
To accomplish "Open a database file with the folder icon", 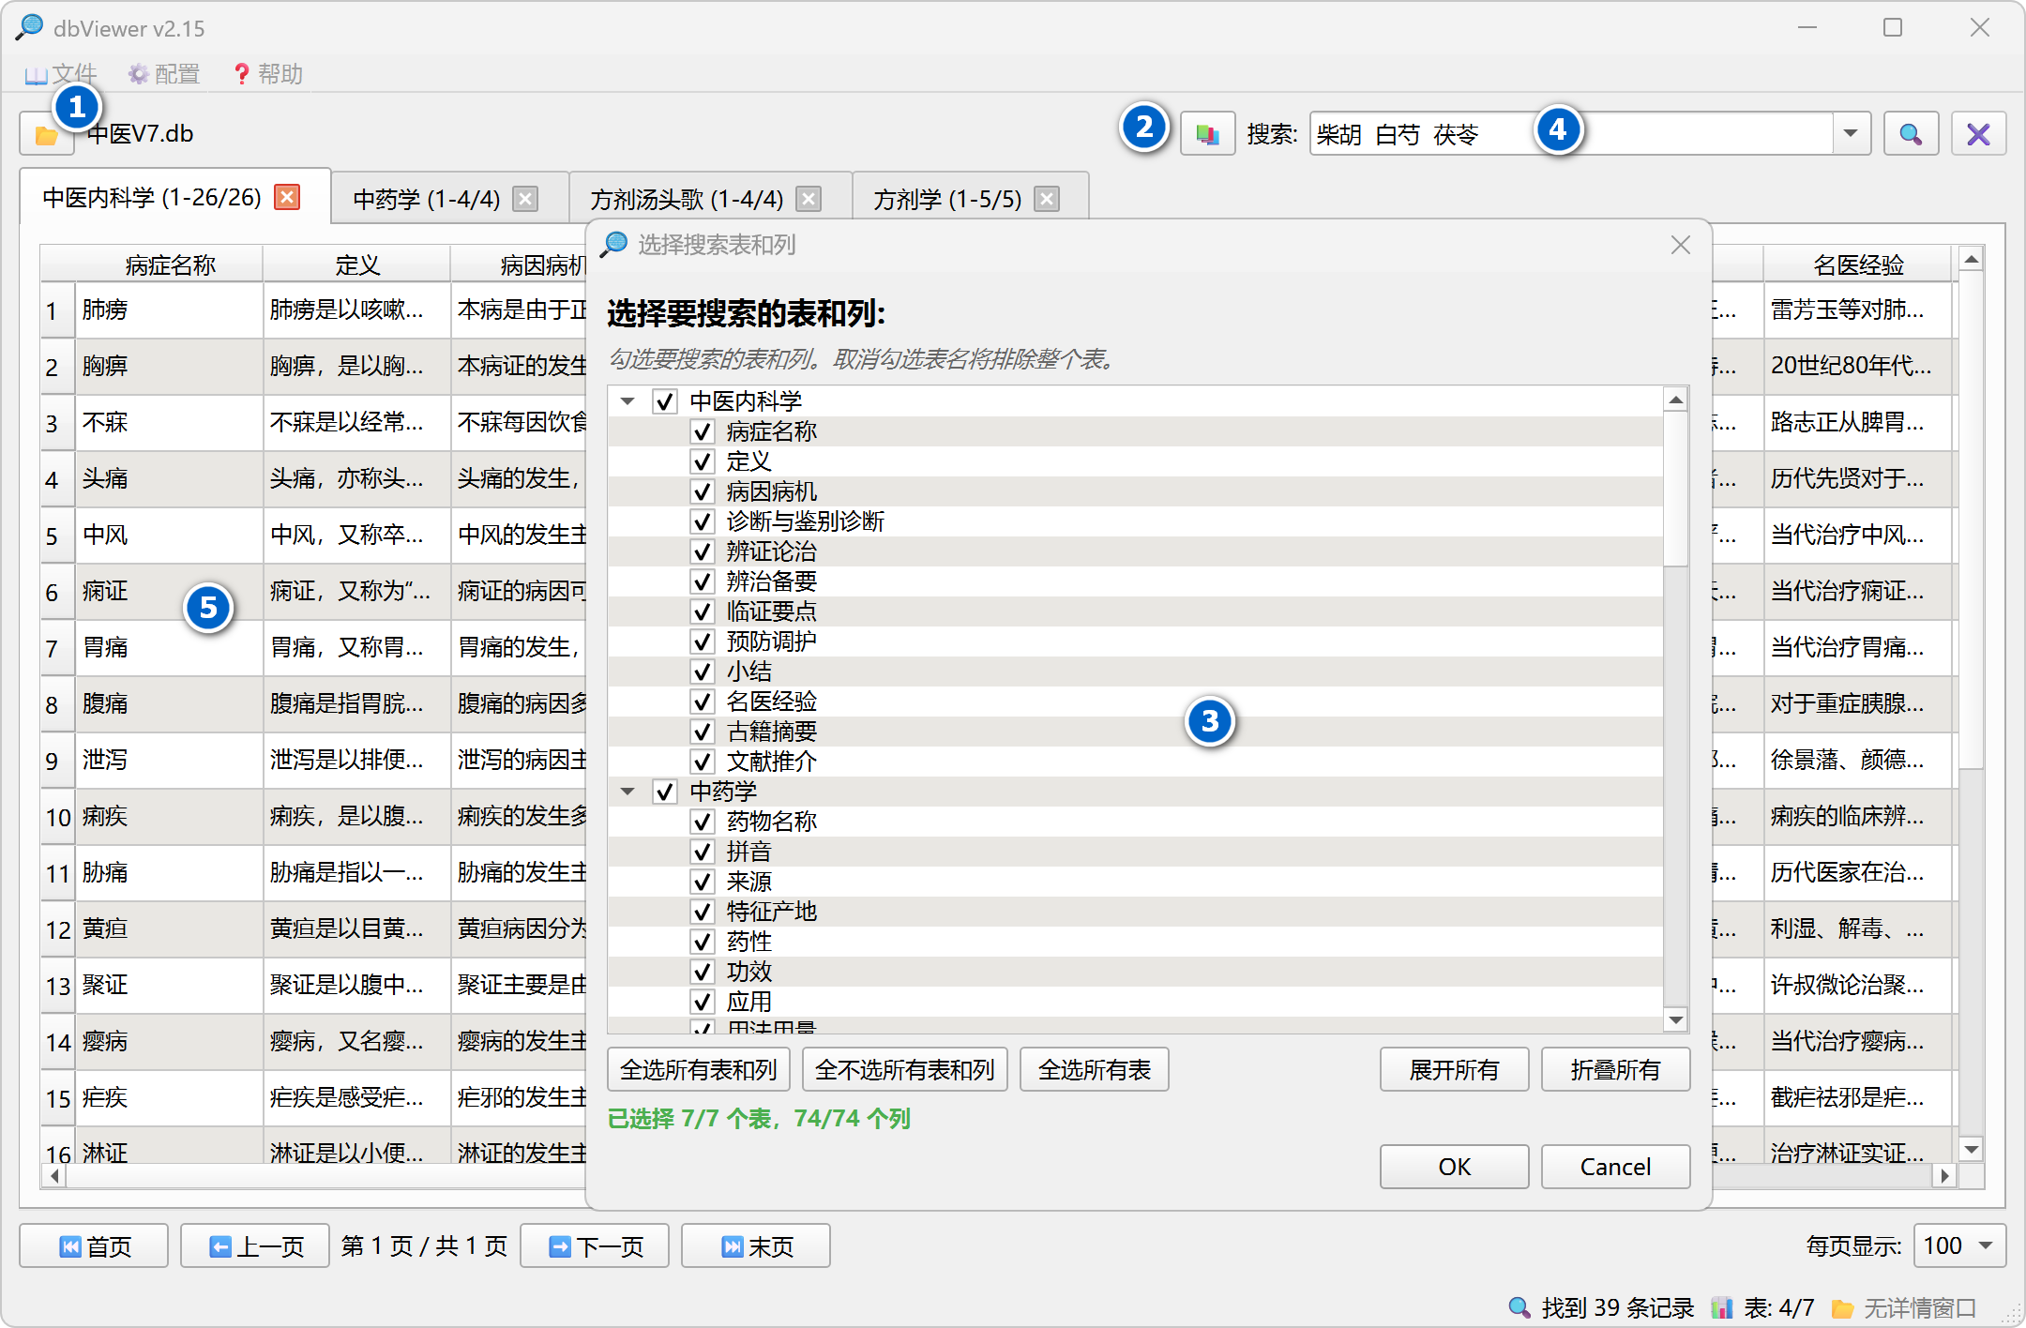I will click(x=46, y=133).
